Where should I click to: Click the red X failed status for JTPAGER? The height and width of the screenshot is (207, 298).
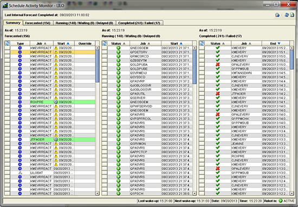pyautogui.click(x=218, y=94)
